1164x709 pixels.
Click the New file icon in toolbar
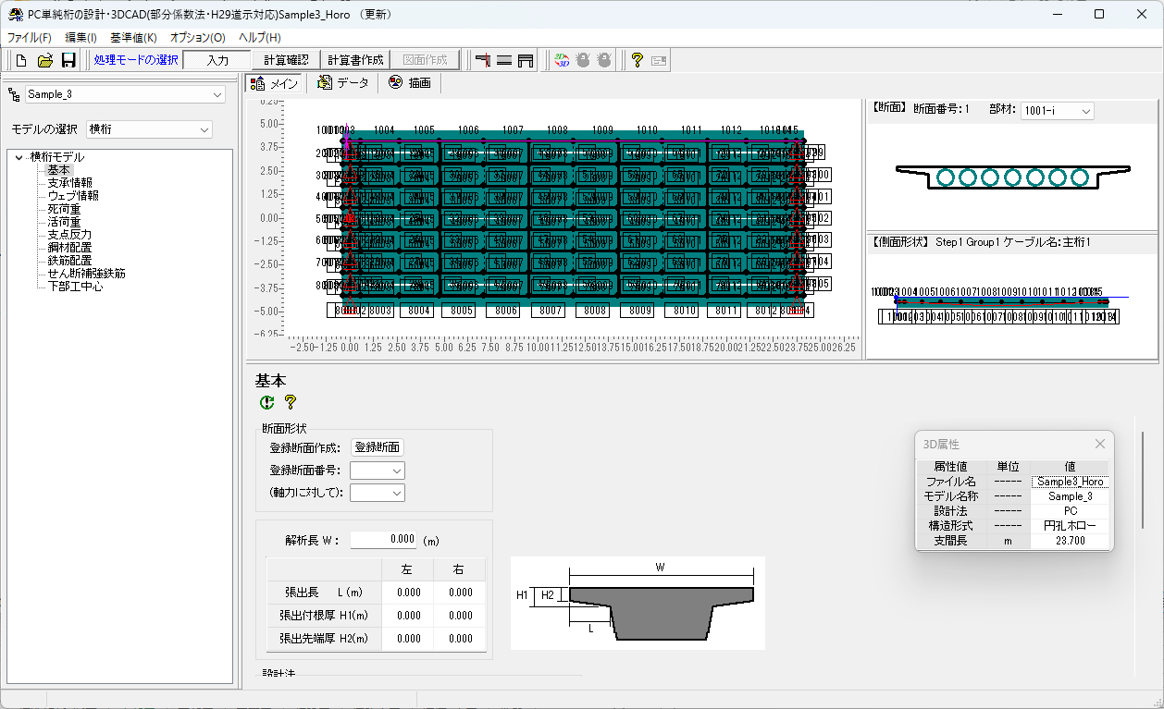pyautogui.click(x=21, y=60)
